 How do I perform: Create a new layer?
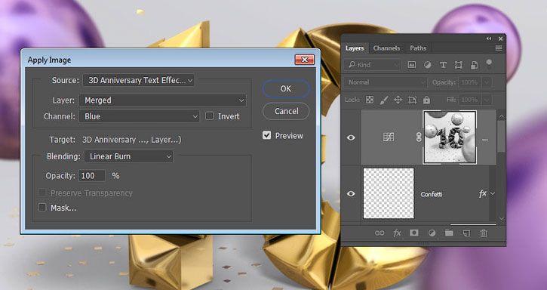tap(466, 233)
